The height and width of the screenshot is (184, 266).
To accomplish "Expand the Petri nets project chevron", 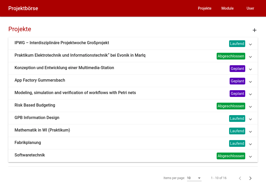I will click(250, 94).
